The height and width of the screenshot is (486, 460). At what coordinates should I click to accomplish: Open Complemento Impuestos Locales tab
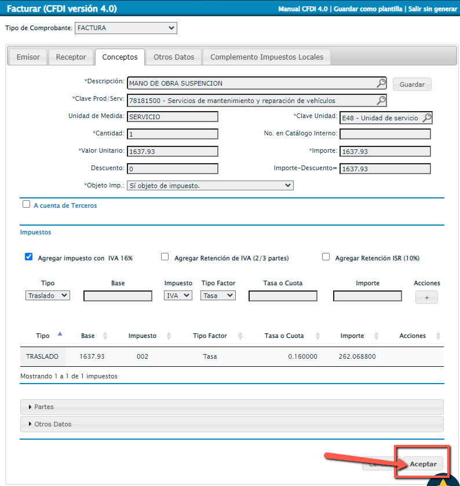(x=266, y=57)
